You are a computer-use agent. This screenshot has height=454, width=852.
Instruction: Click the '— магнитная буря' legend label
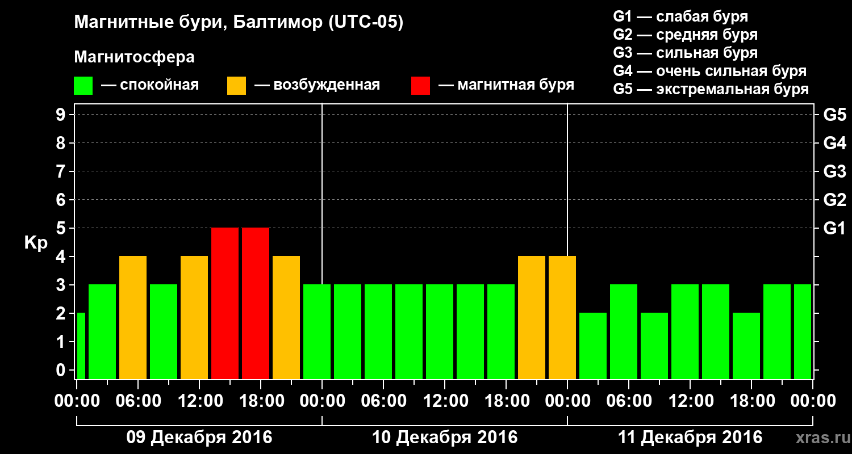click(x=506, y=86)
